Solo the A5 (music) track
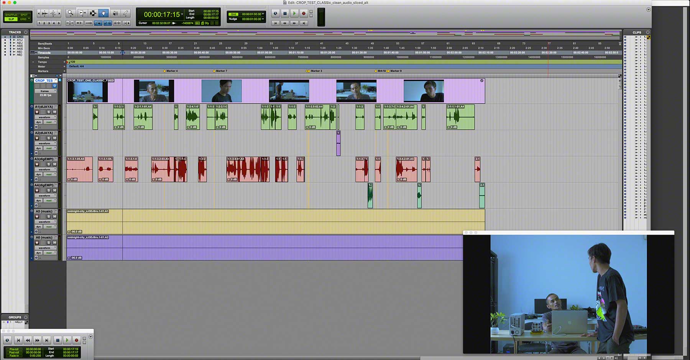690x360 pixels. (x=48, y=217)
